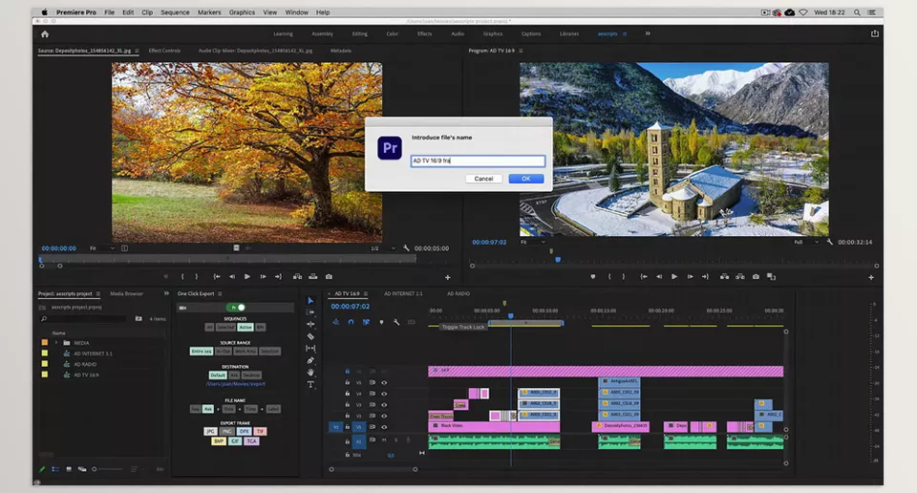Choose JPG export frame format
The width and height of the screenshot is (917, 493).
point(210,431)
